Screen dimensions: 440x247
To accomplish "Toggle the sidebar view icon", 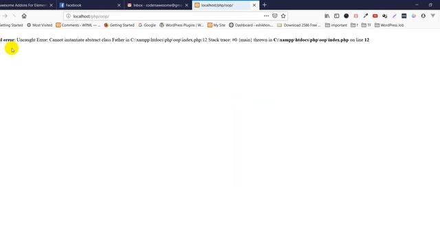I will (336, 16).
